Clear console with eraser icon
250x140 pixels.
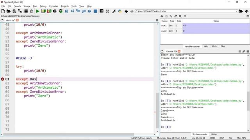pyautogui.click(x=244, y=51)
